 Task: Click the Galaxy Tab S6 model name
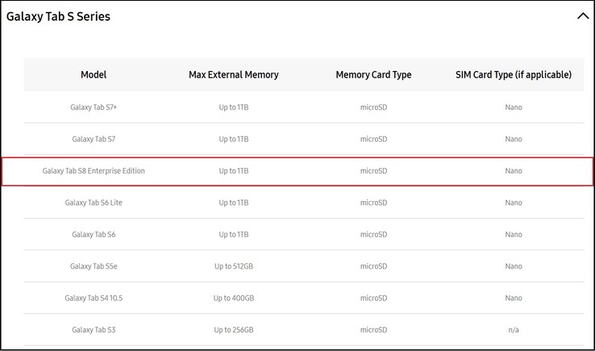pos(94,235)
